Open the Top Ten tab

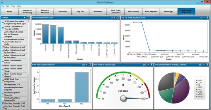click(80, 11)
